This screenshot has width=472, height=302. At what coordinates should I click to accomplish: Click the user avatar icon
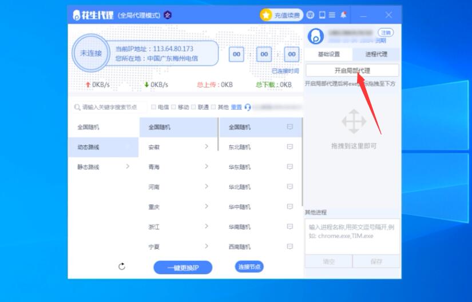point(315,37)
